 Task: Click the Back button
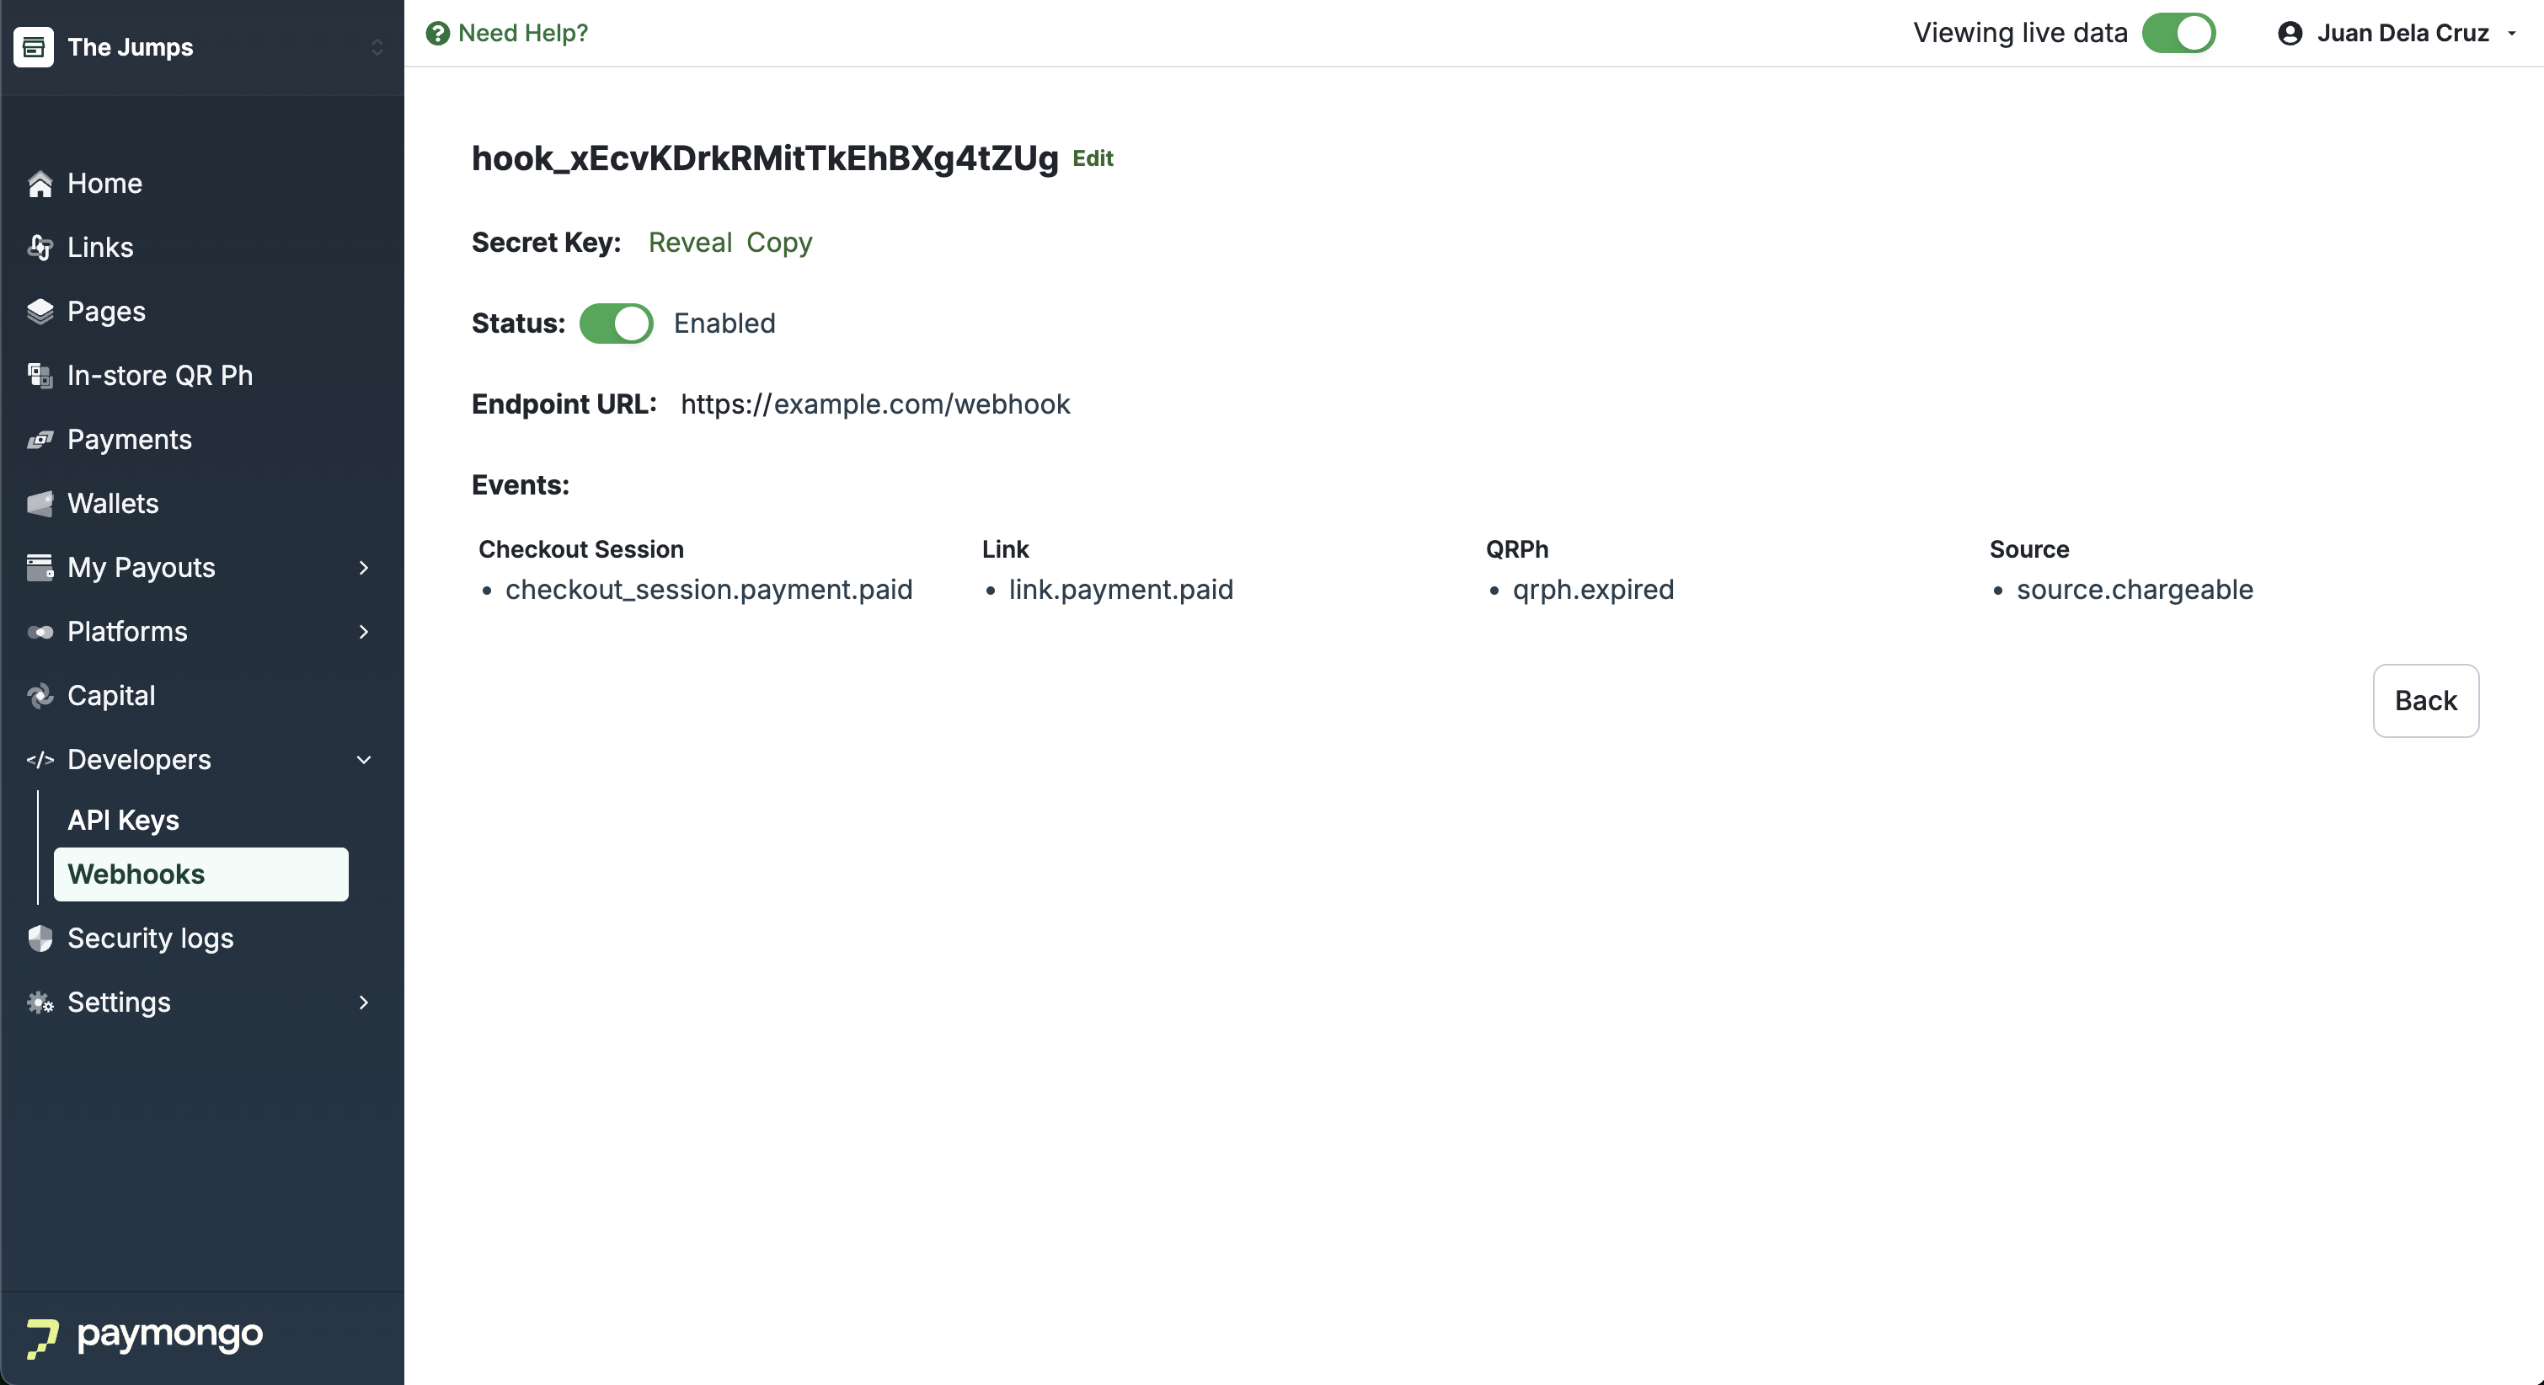click(x=2425, y=700)
